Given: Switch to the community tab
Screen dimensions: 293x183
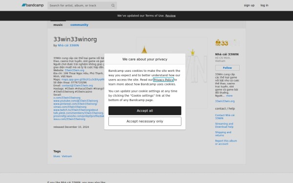Looking at the screenshot, I should pos(79,25).
